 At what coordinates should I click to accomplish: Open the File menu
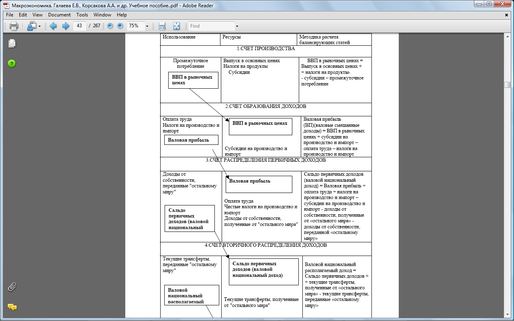[10, 15]
